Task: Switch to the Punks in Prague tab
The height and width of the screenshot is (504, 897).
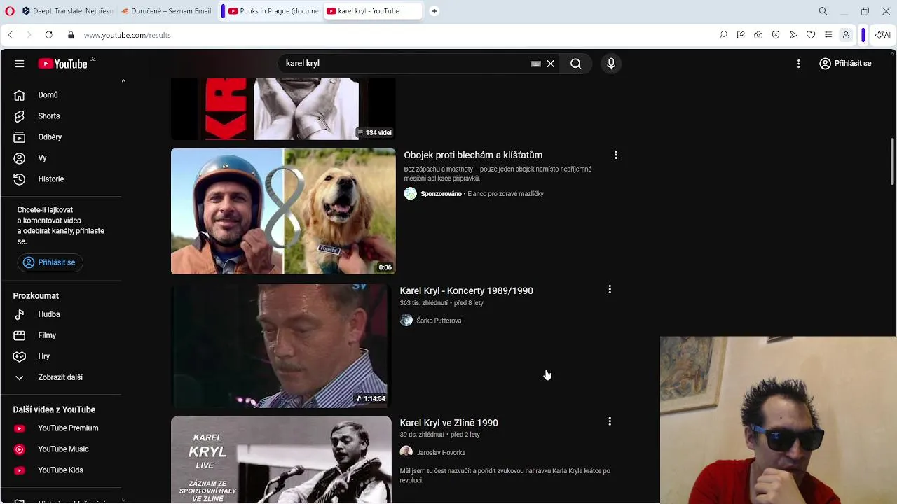Action: click(x=274, y=11)
